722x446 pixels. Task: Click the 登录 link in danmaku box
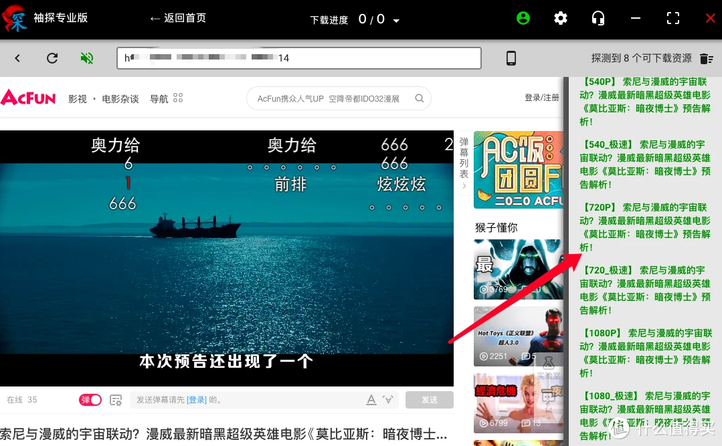(197, 400)
